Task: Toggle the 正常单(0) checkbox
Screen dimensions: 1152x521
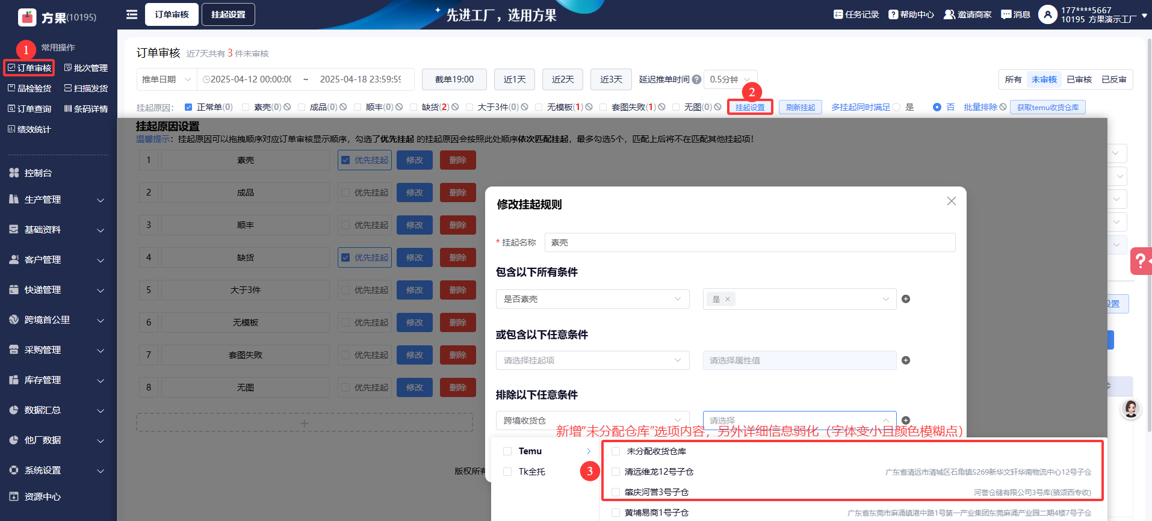Action: 188,107
